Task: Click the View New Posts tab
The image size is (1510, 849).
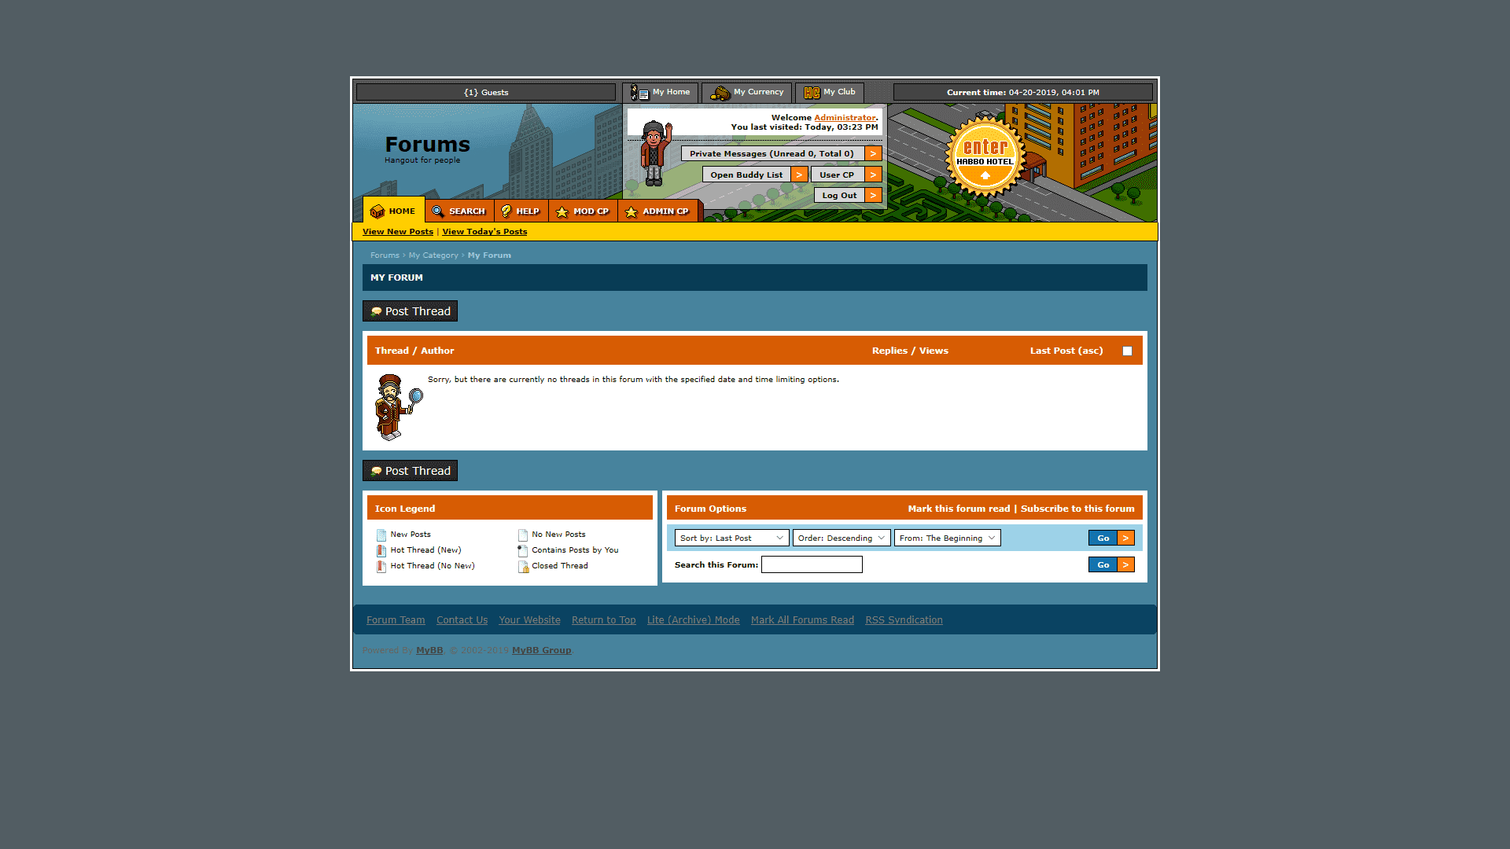Action: (397, 231)
